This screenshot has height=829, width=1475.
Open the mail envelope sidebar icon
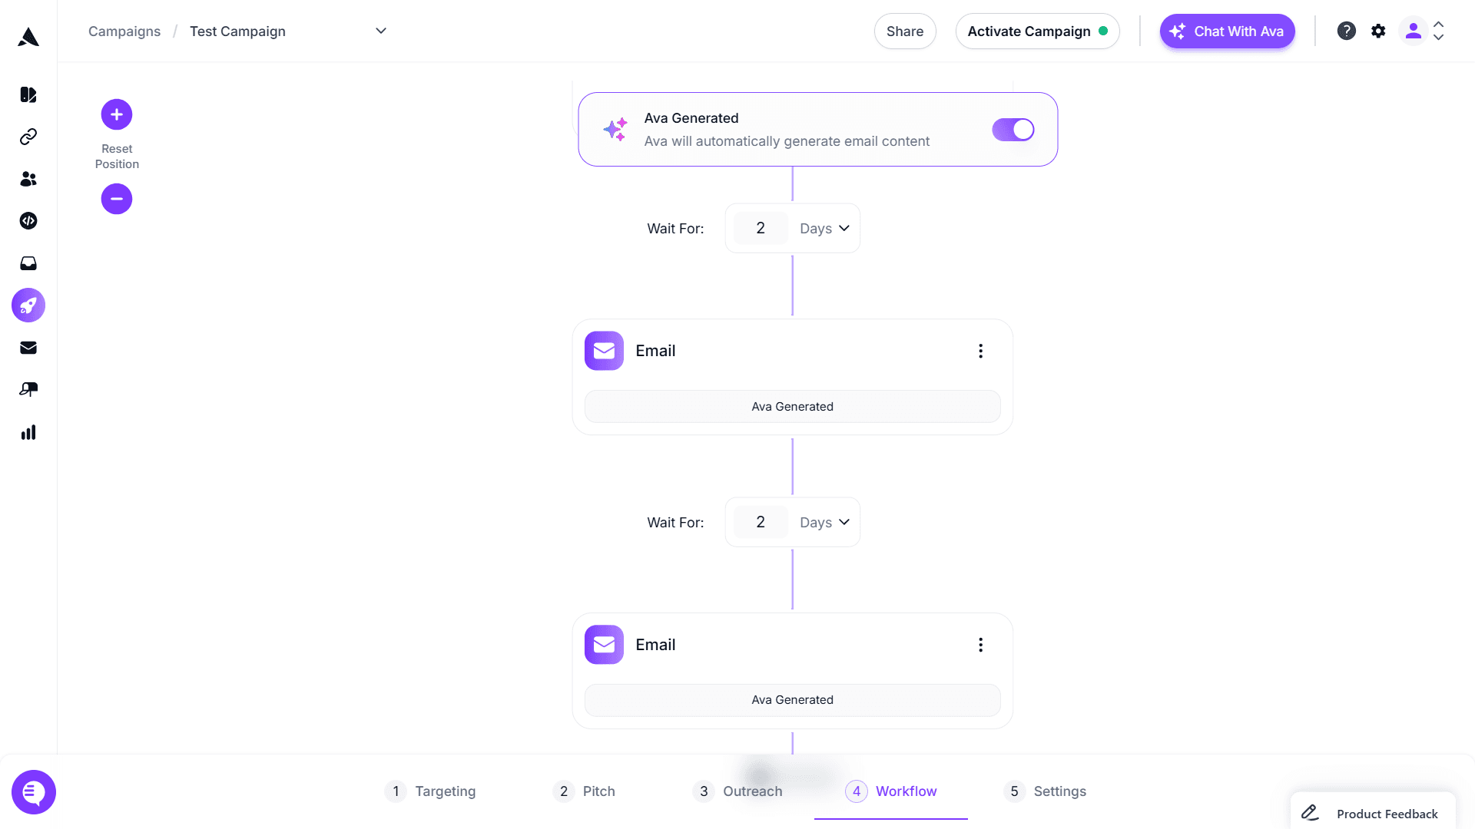pyautogui.click(x=28, y=348)
